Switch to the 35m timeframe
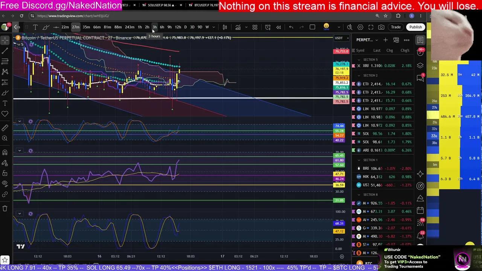Viewport: 482px width, 271px height. coord(86,27)
